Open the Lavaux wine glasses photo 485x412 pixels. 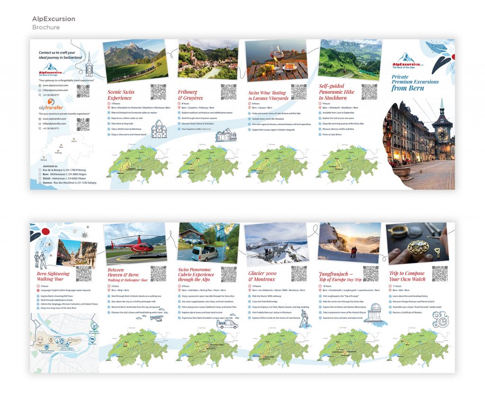[x=275, y=60]
